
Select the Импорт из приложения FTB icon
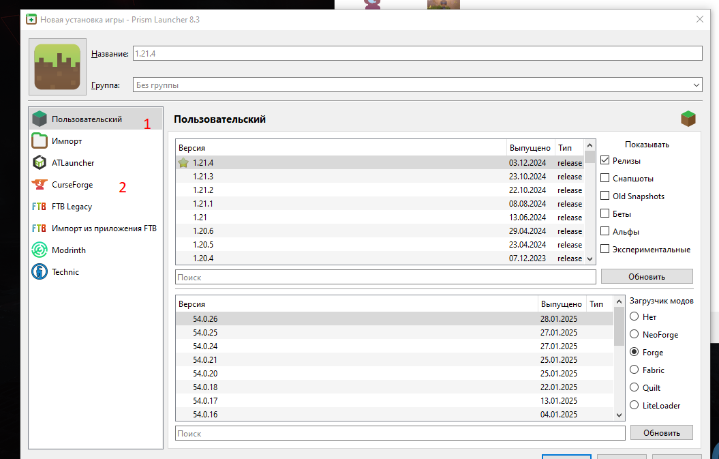pyautogui.click(x=40, y=228)
